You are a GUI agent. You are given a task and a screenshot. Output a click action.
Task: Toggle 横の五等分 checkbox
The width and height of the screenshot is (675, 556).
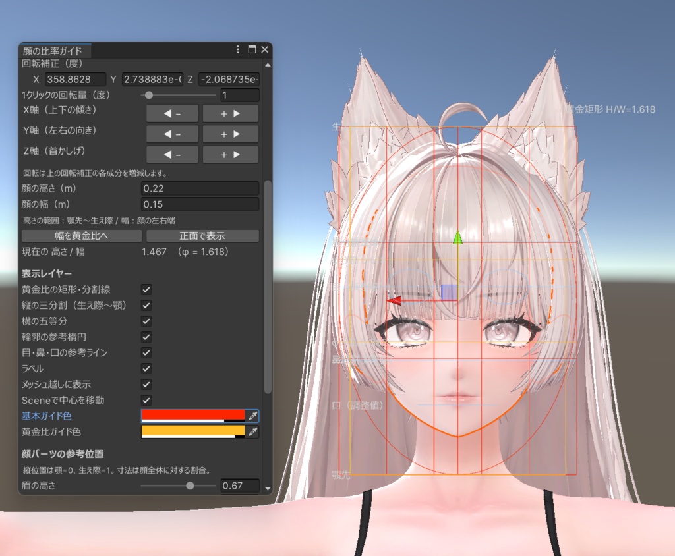pos(146,321)
